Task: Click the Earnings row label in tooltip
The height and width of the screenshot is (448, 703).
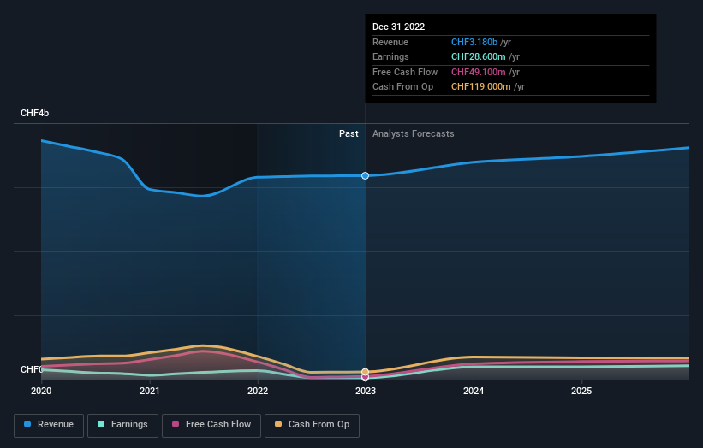Action: pos(390,56)
